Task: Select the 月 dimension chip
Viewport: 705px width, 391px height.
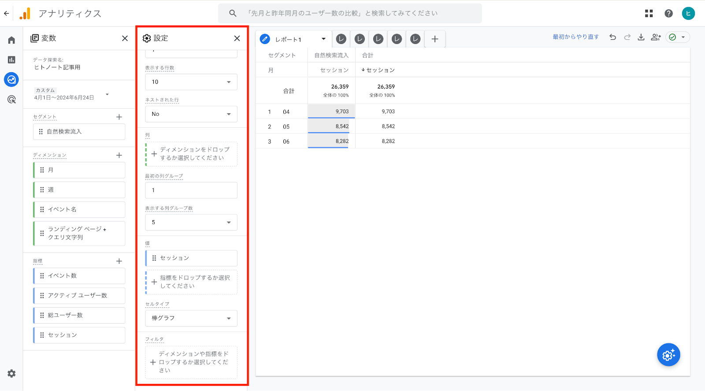Action: [x=79, y=170]
